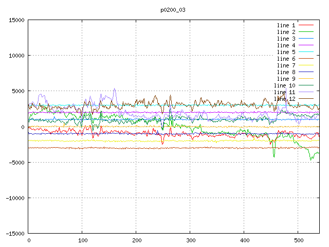Select the 'line 9' legend label

pyautogui.click(x=286, y=79)
